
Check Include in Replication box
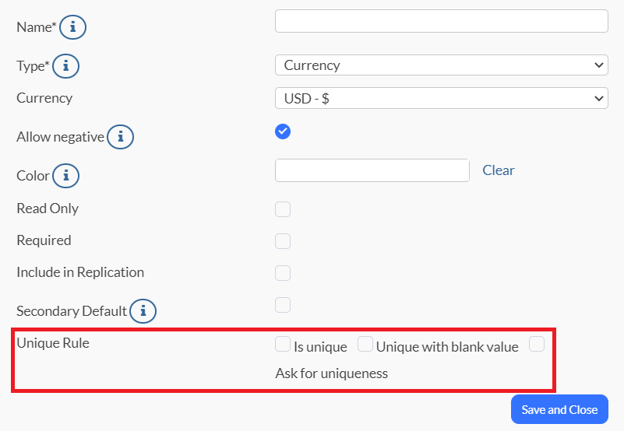point(283,273)
